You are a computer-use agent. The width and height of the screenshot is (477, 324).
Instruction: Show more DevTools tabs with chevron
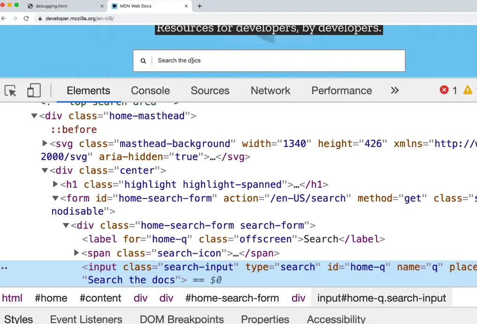395,91
